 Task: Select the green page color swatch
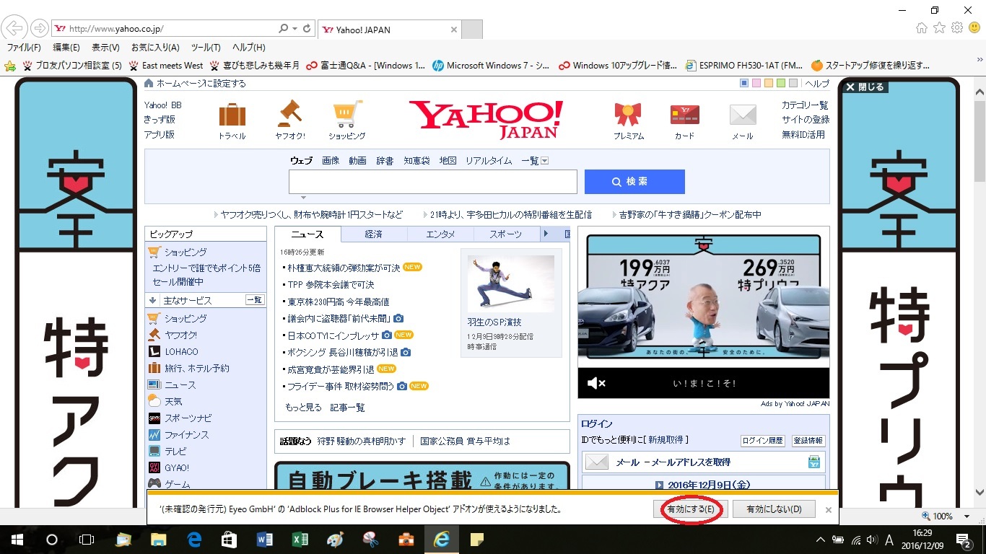(x=781, y=83)
